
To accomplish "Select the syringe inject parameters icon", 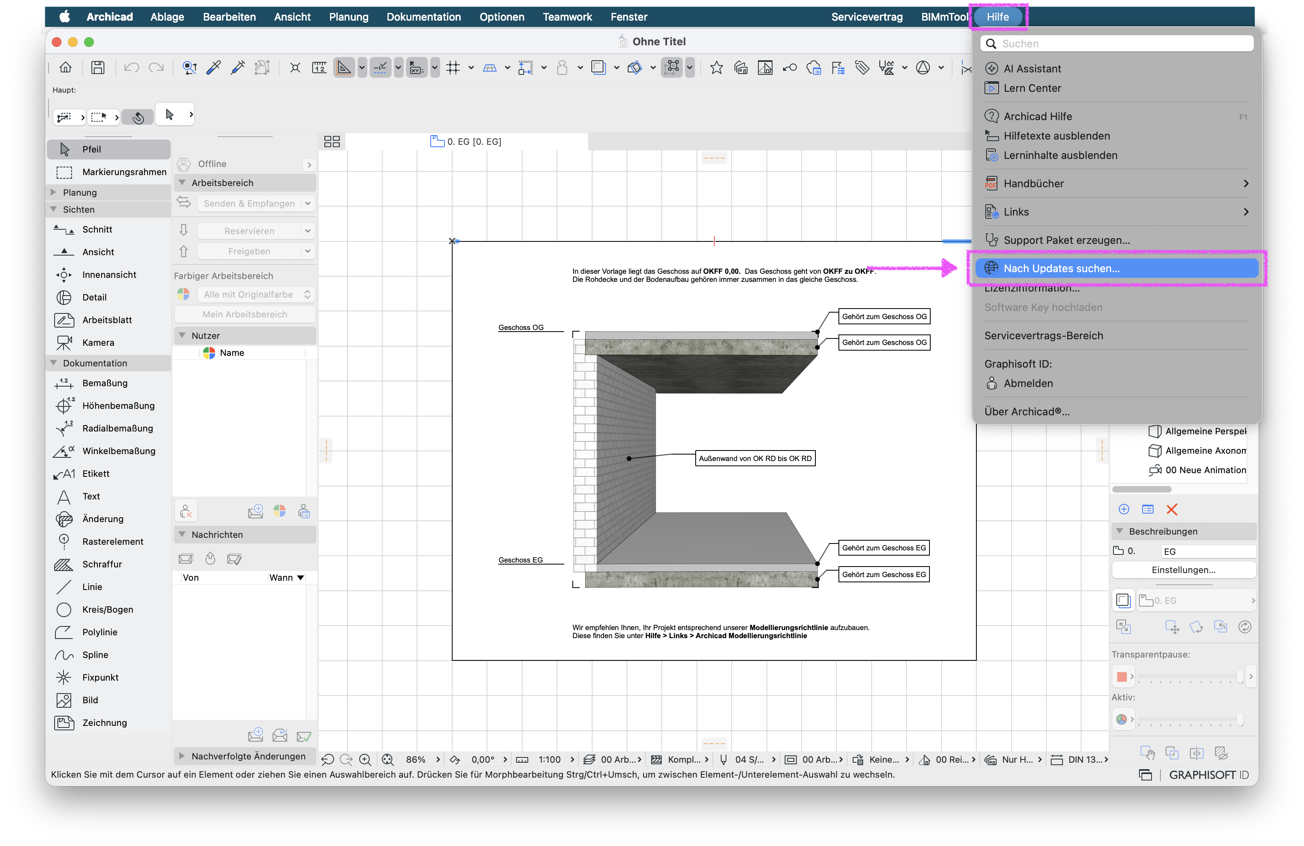I will (238, 68).
